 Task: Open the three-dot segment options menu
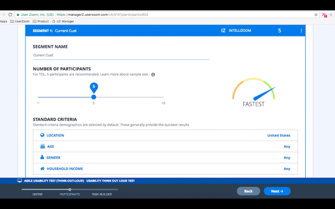coord(301,31)
